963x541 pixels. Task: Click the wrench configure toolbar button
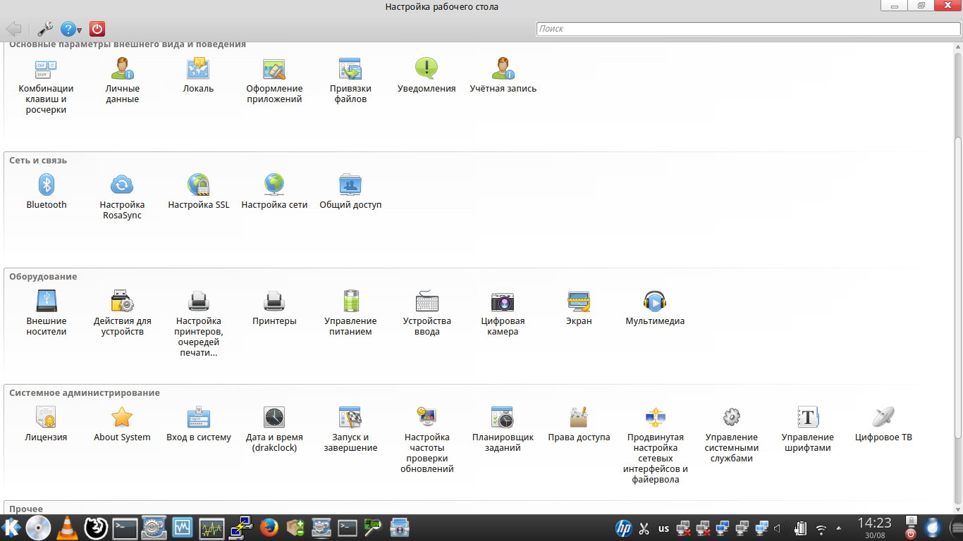coord(45,29)
